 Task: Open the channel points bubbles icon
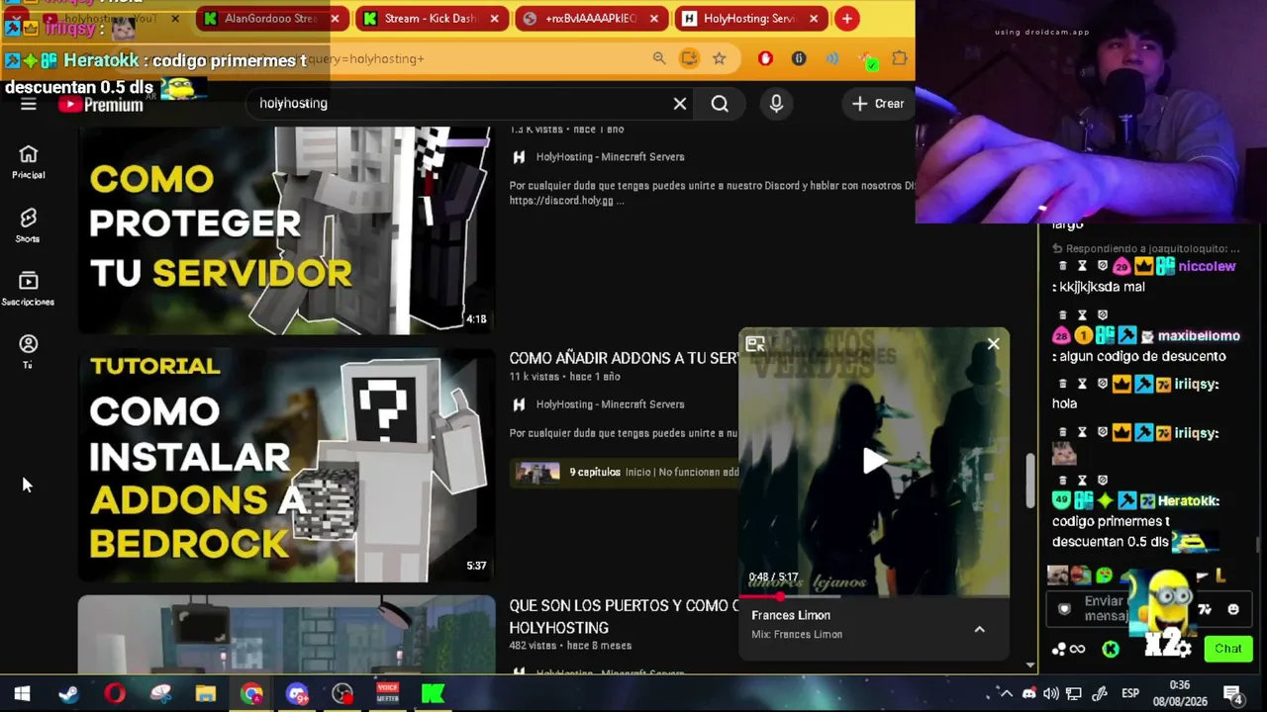tap(1058, 649)
